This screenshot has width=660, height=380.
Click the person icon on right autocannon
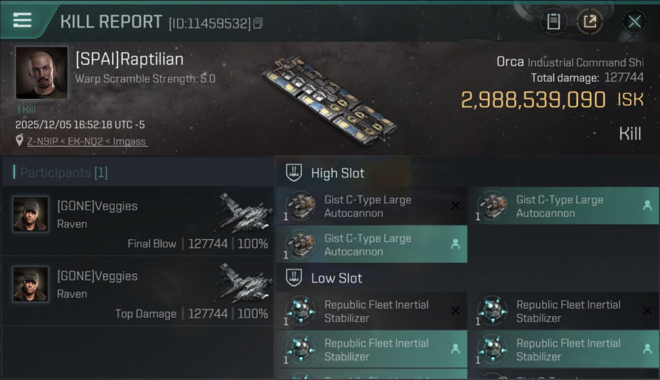tap(647, 206)
